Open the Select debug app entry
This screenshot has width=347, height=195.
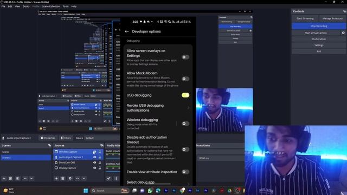coord(158,183)
